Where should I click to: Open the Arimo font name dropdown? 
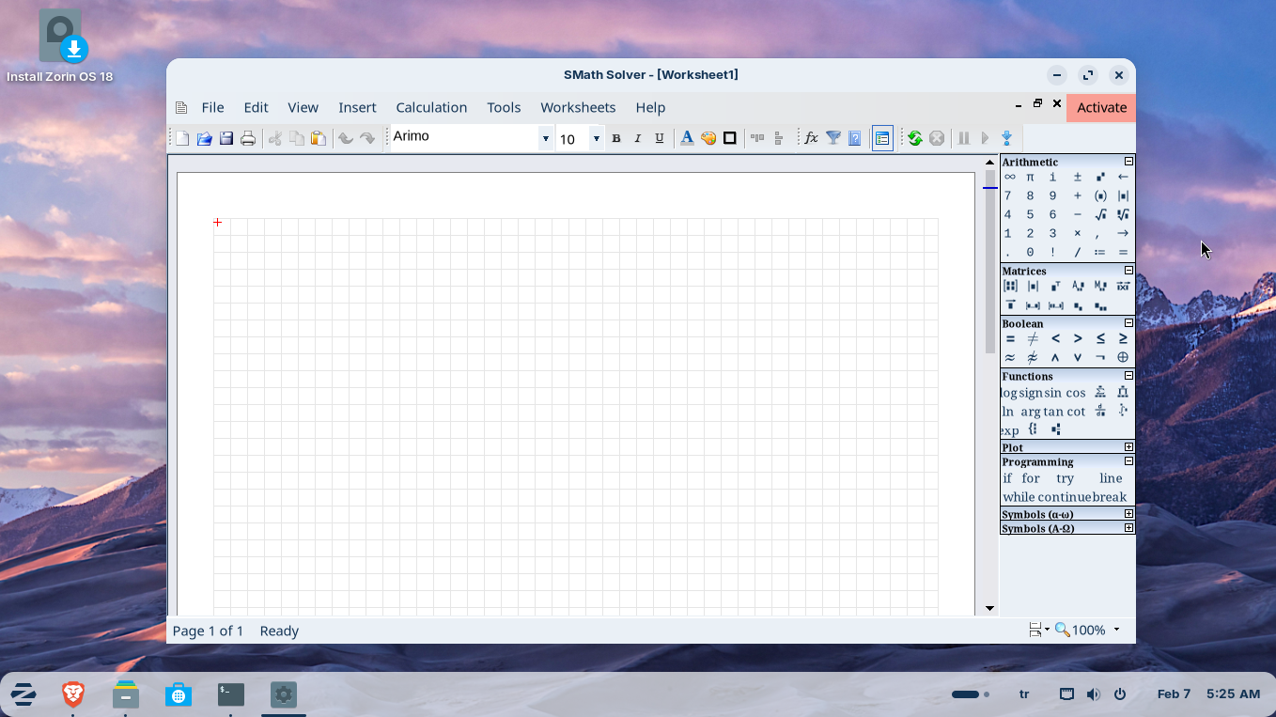[545, 139]
